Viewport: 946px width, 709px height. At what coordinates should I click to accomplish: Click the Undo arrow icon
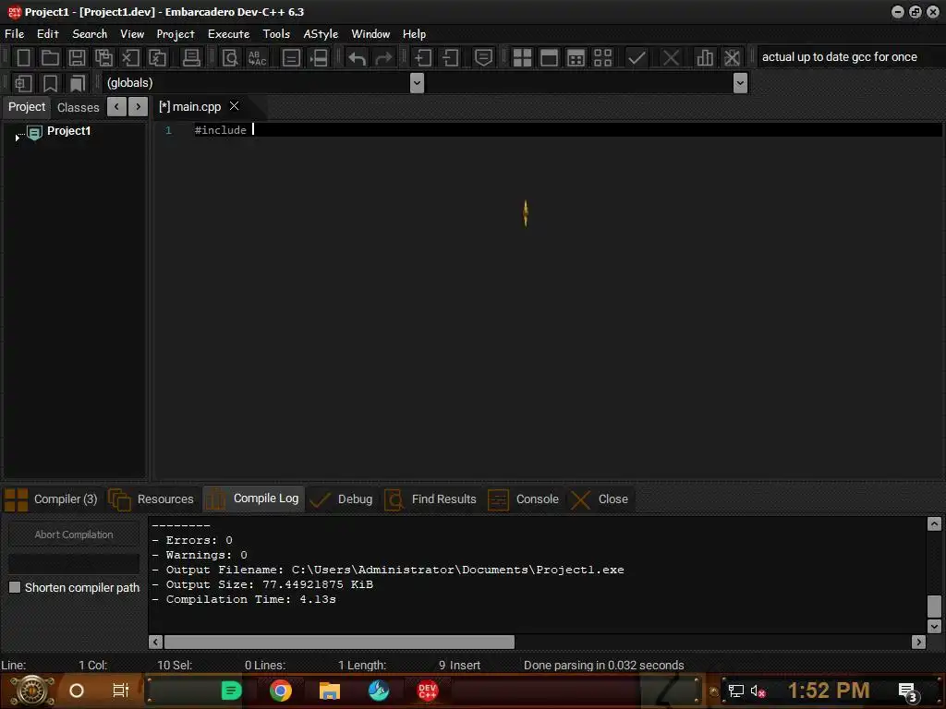(357, 58)
